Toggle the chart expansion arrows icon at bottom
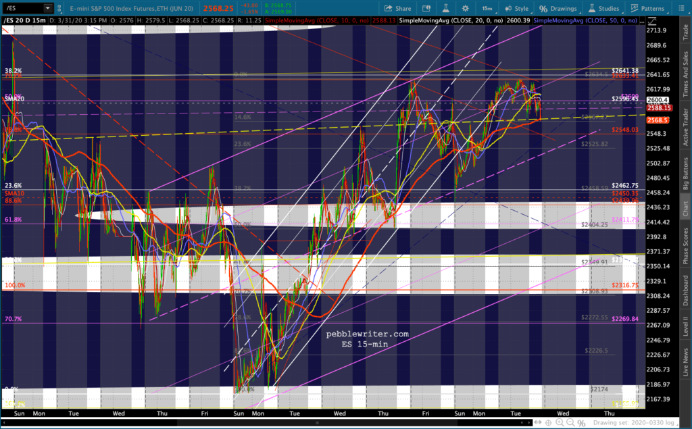This screenshot has width=692, height=429. tap(537, 422)
